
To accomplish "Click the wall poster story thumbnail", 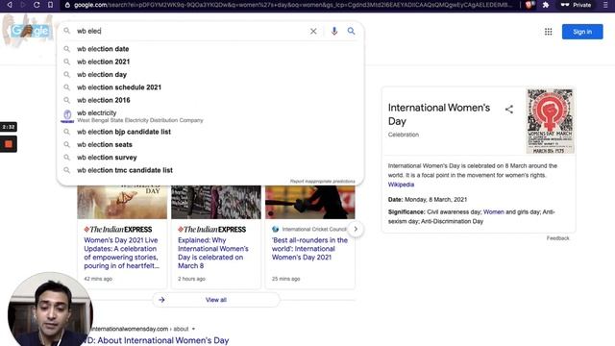I will pos(216,202).
